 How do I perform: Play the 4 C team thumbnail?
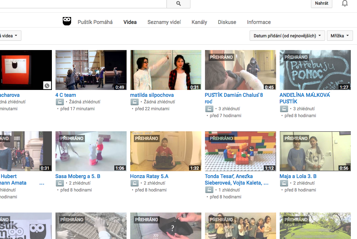[91, 70]
